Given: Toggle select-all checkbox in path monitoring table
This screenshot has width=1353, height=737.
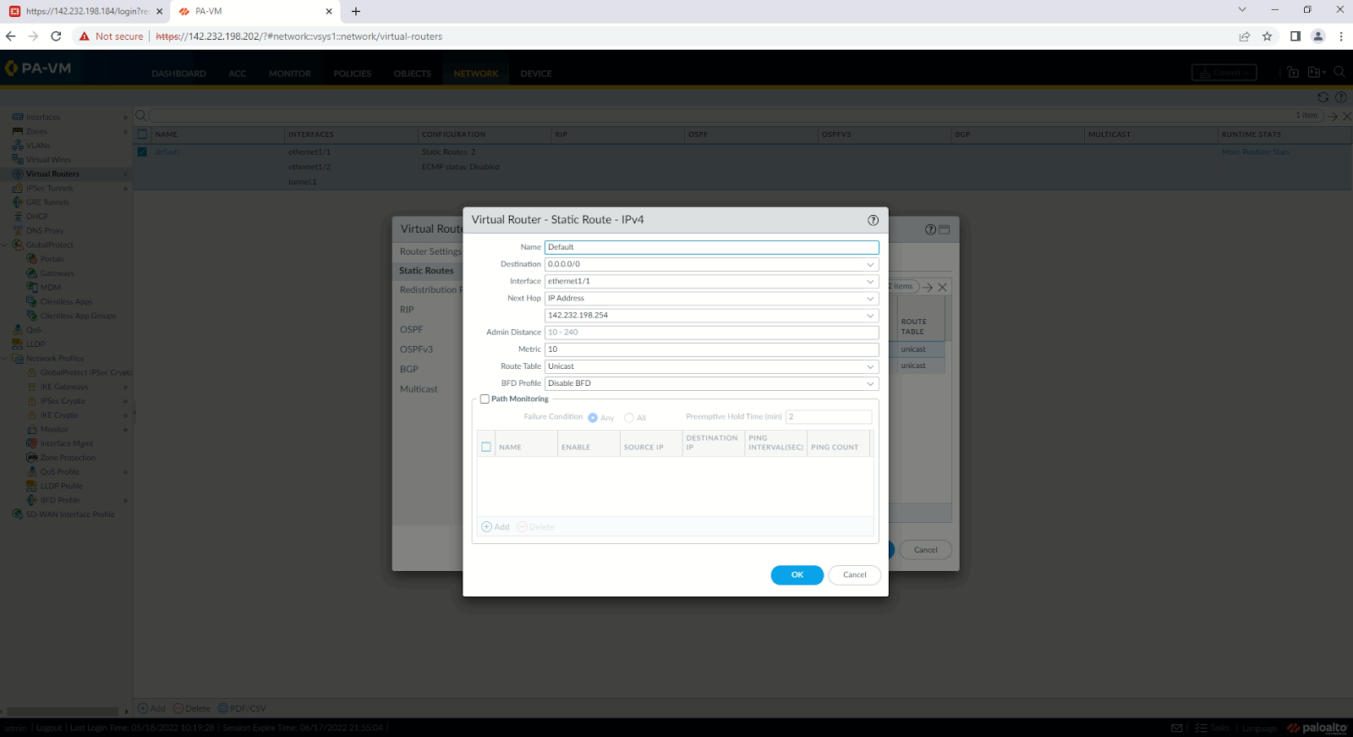Looking at the screenshot, I should [x=486, y=447].
